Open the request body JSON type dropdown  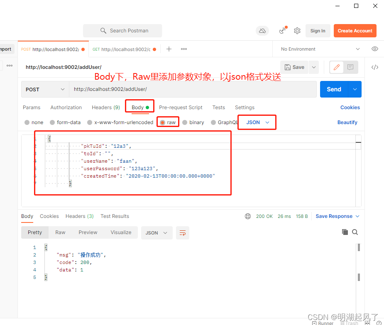click(257, 122)
